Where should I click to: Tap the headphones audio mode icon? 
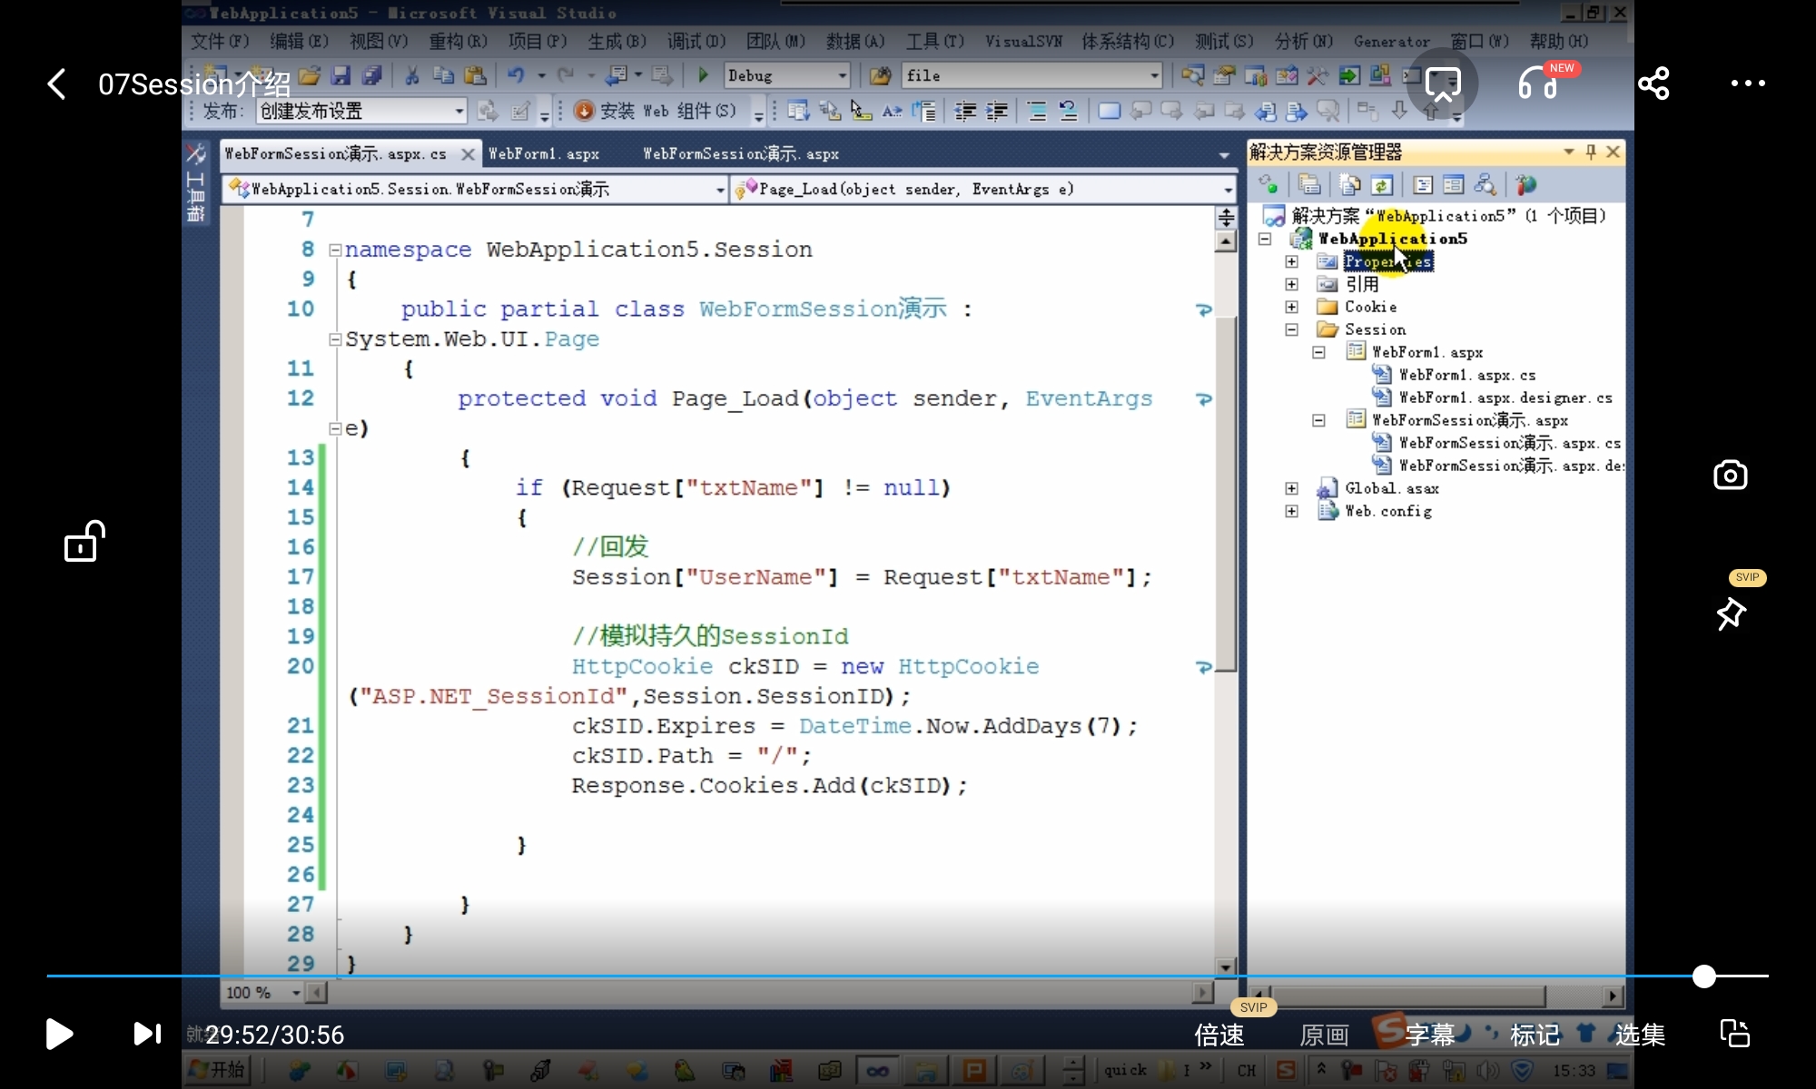[1538, 83]
